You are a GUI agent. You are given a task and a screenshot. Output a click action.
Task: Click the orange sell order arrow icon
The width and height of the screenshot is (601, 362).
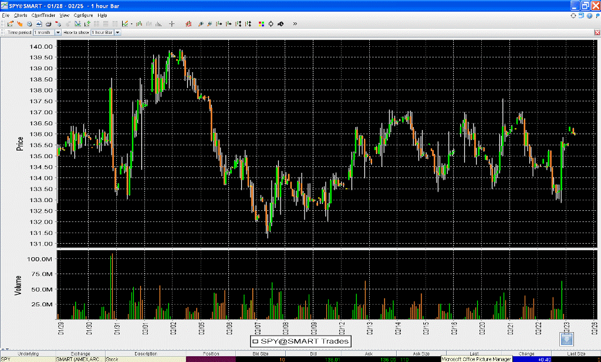[19, 24]
